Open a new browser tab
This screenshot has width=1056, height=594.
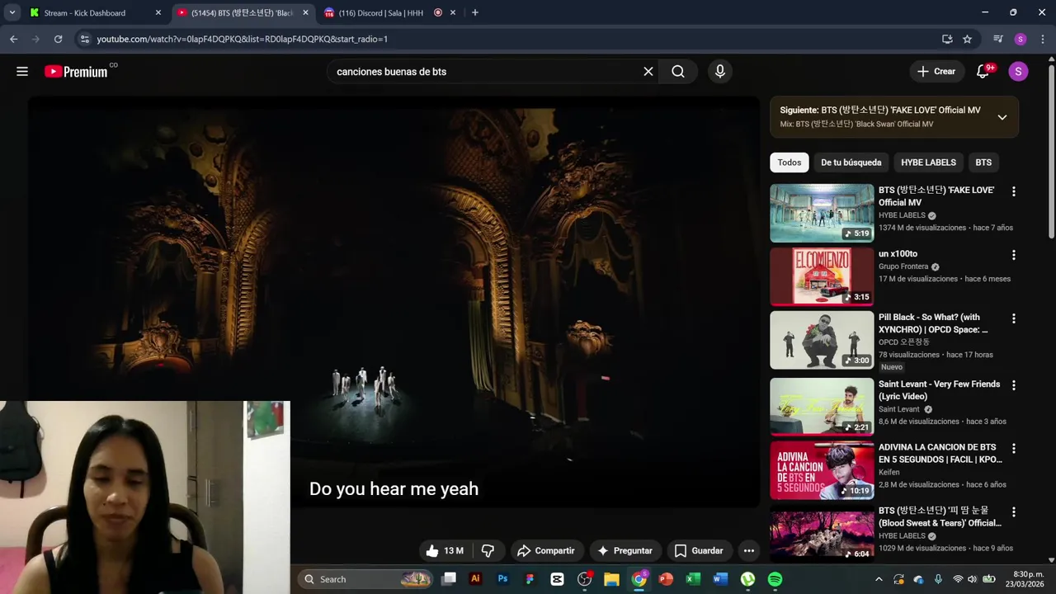coord(475,12)
